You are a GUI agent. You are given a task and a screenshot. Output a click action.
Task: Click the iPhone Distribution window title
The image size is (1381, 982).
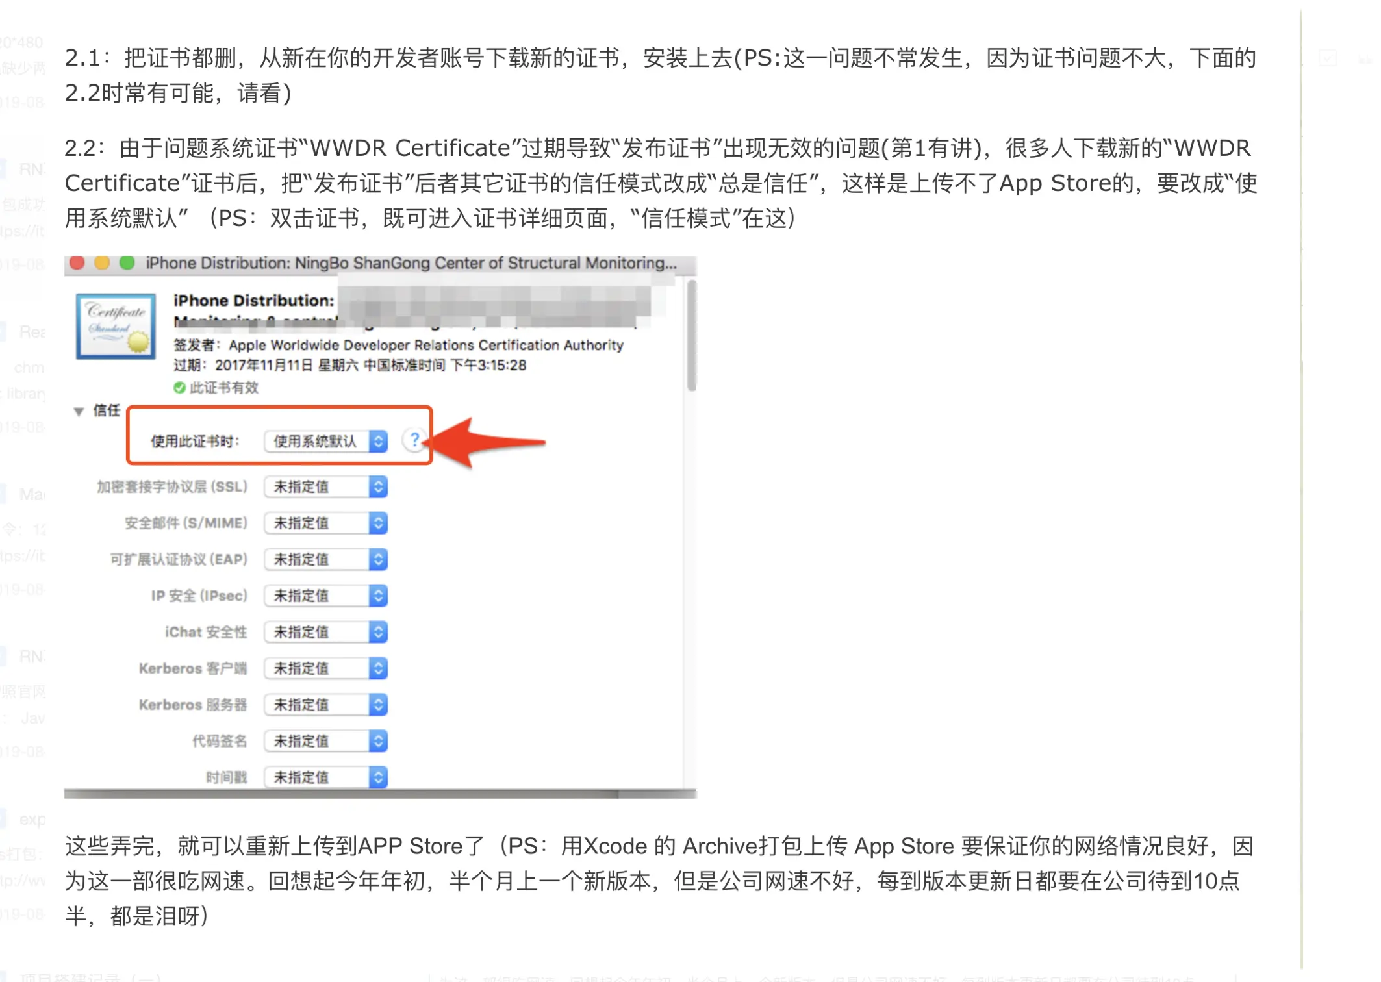click(x=411, y=263)
